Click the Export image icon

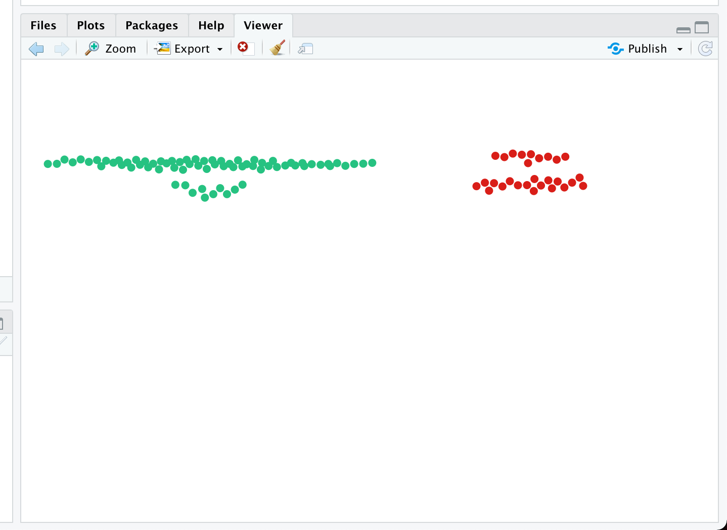pos(163,48)
